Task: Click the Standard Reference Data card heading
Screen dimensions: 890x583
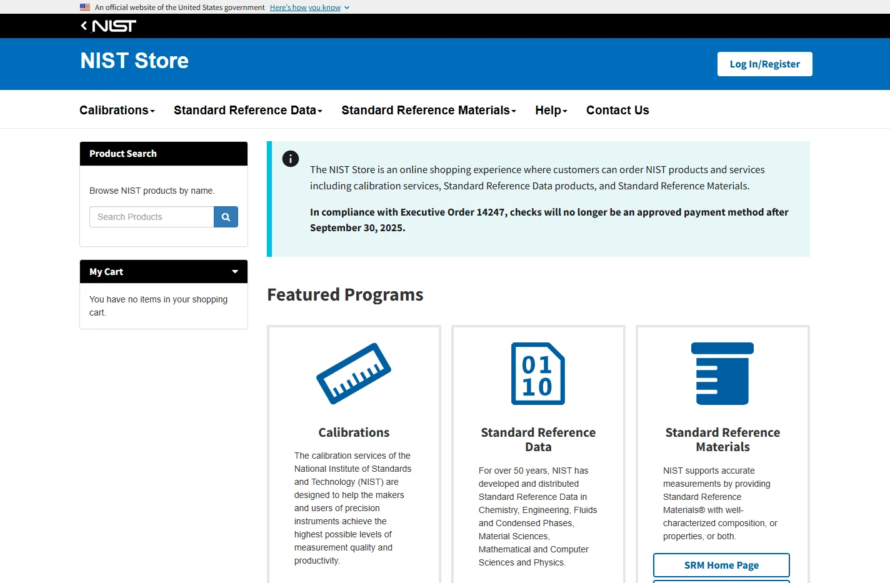Action: coord(538,439)
